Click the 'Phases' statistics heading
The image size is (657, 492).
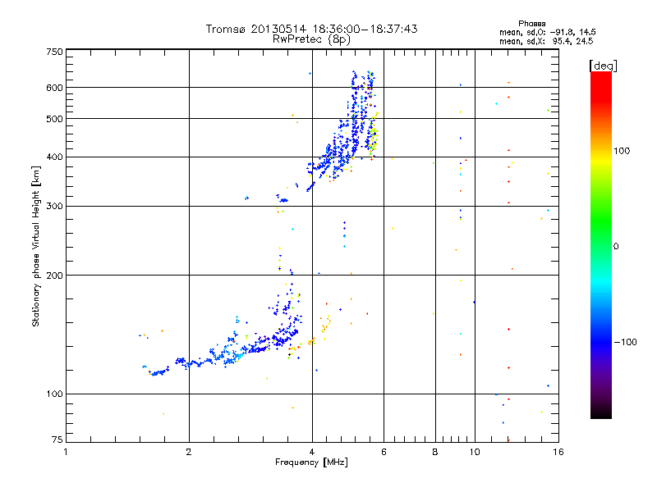tap(531, 24)
